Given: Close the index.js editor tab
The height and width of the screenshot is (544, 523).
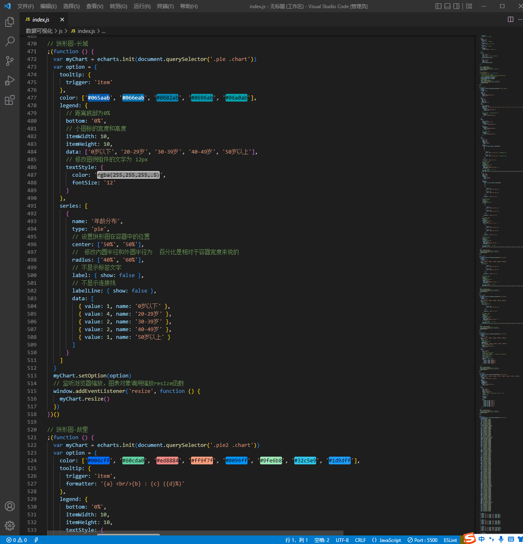Looking at the screenshot, I should tap(62, 20).
